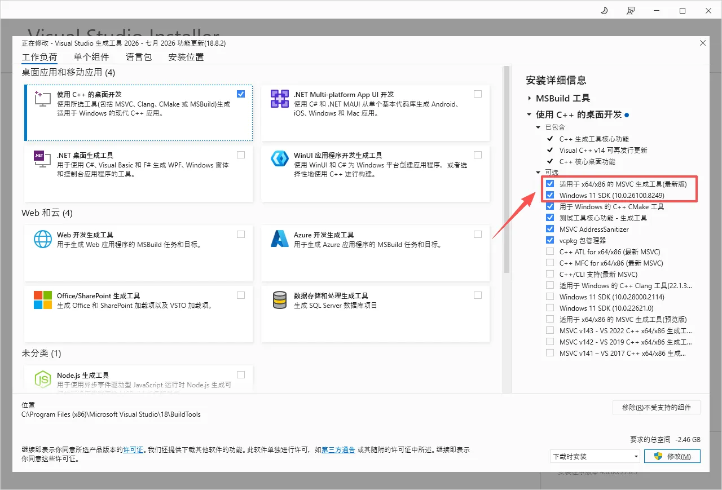Enable MSVC v141 – VS 2017 C++ build tools

click(550, 353)
